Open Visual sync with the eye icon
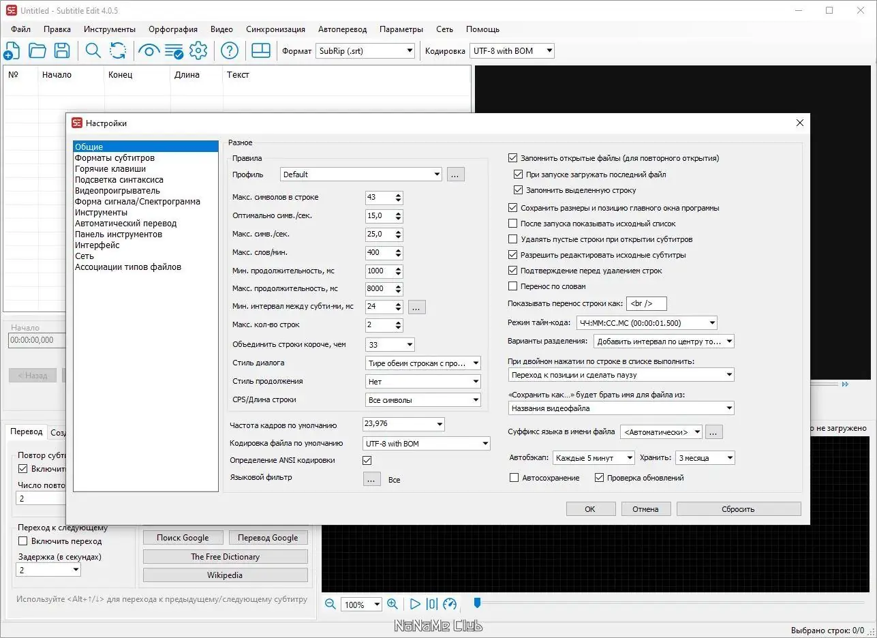 click(x=149, y=51)
